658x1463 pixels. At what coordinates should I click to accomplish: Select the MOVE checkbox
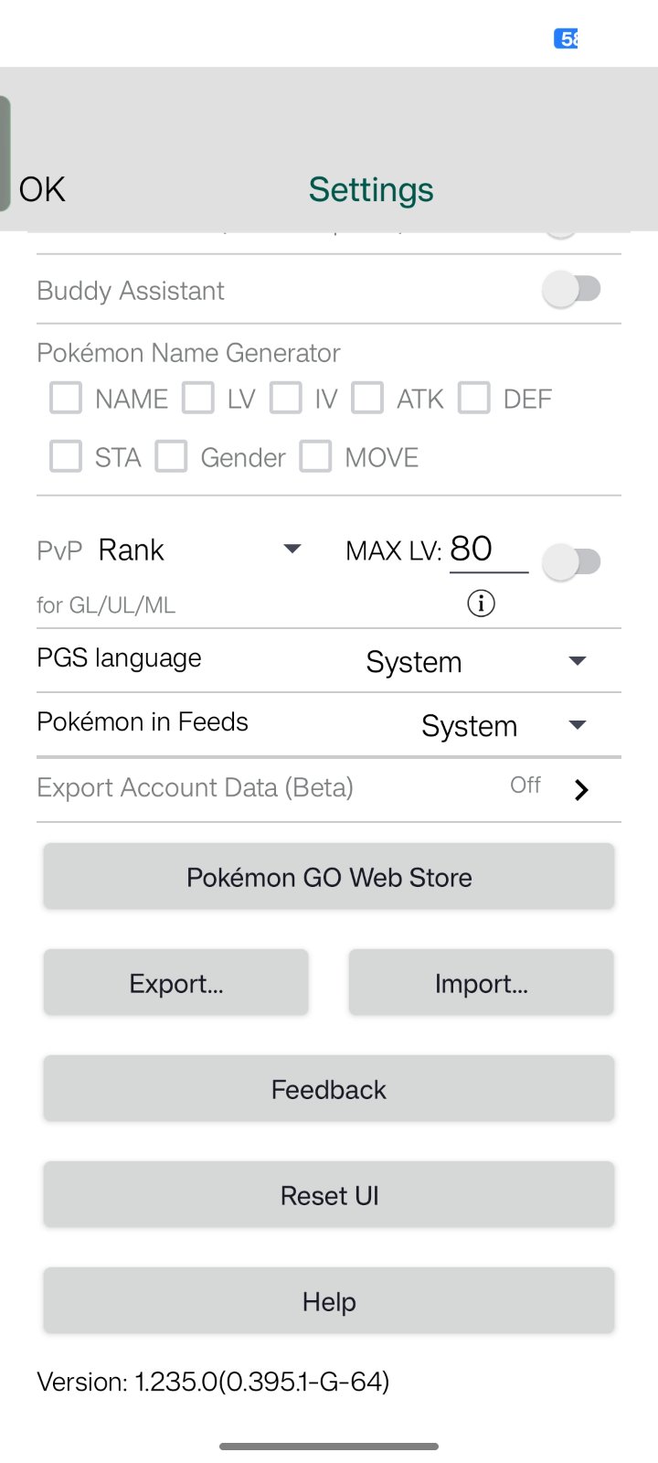(315, 456)
